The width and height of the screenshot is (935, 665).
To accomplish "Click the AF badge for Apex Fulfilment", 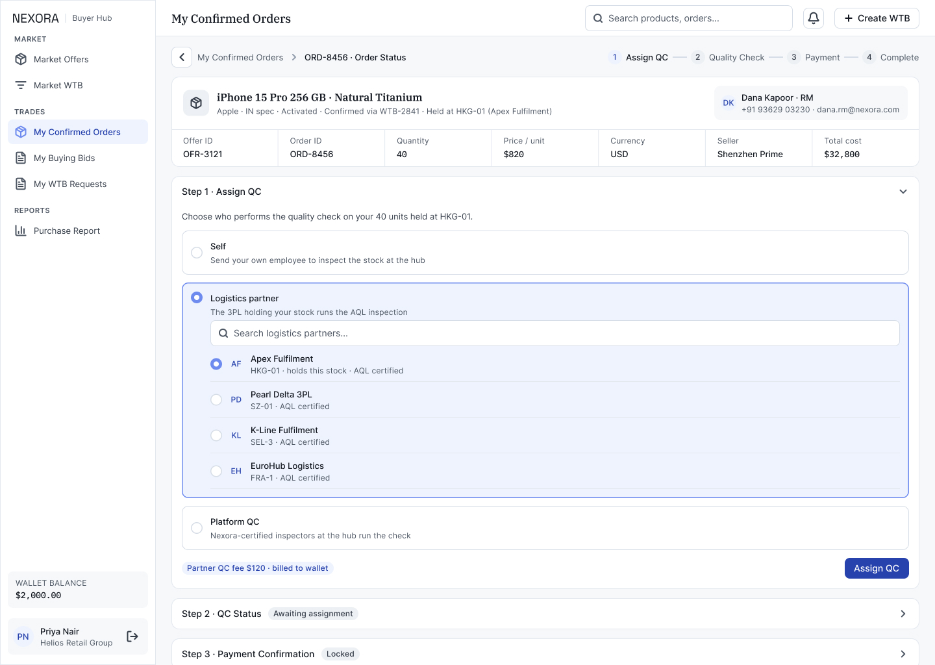I will coord(236,364).
